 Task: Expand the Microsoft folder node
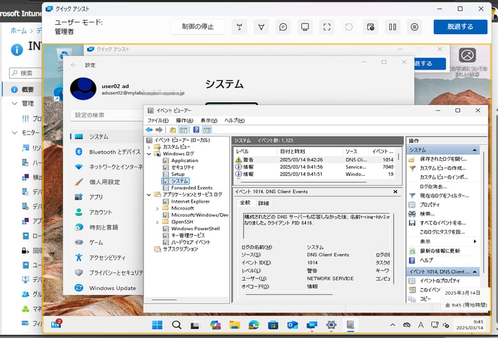point(157,209)
